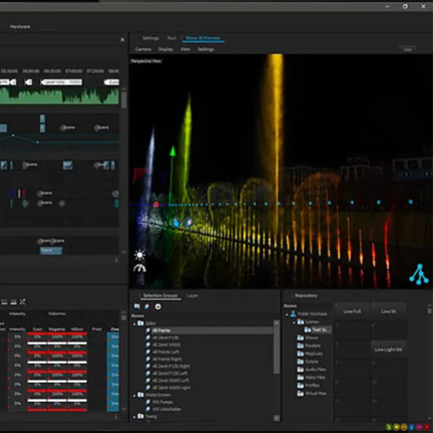Screen dimensions: 433x433
Task: Trigger the Line Full cue
Action: (x=352, y=311)
